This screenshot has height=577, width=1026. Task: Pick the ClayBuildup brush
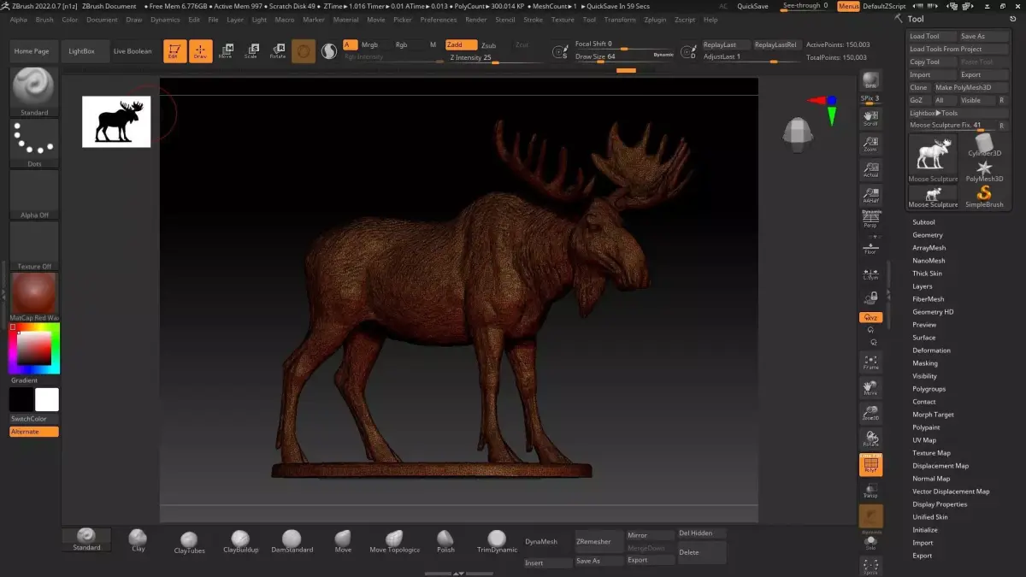(240, 541)
